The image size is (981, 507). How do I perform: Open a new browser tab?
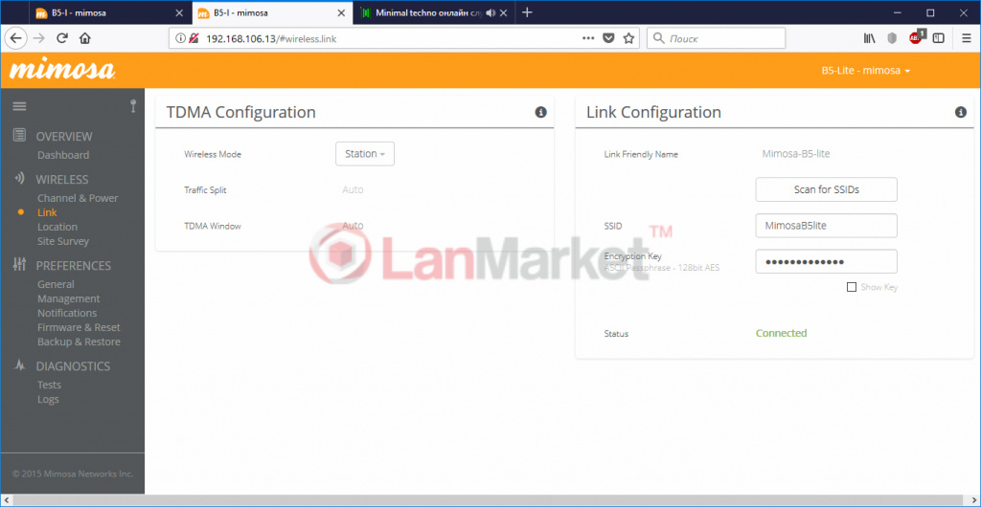pos(527,12)
